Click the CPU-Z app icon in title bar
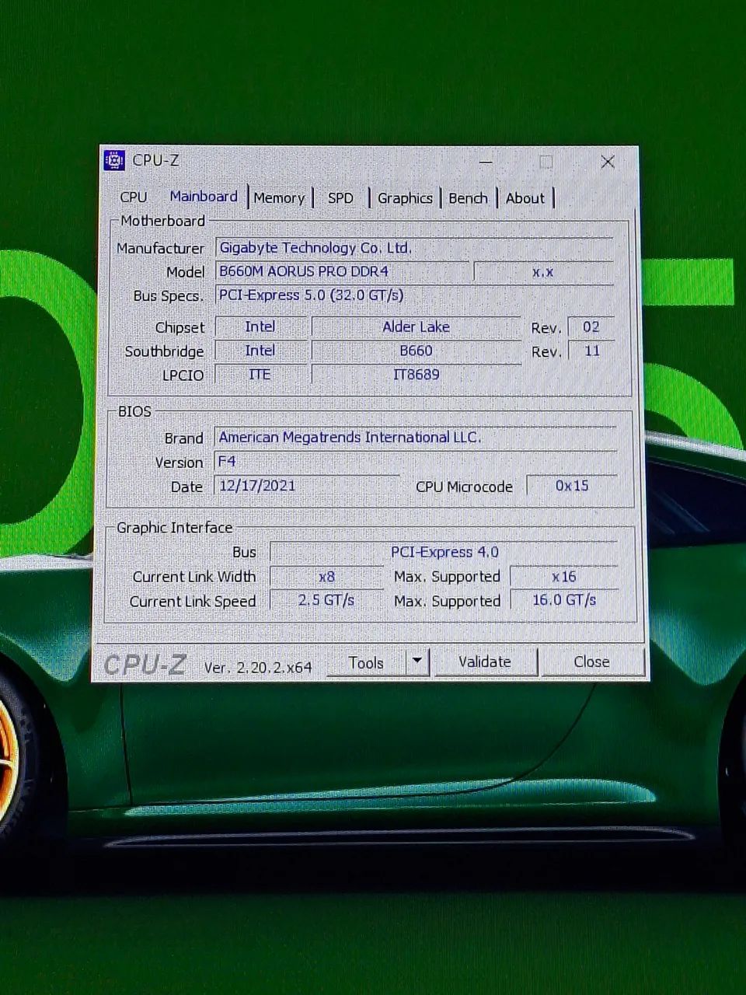This screenshot has width=746, height=995. 114,160
